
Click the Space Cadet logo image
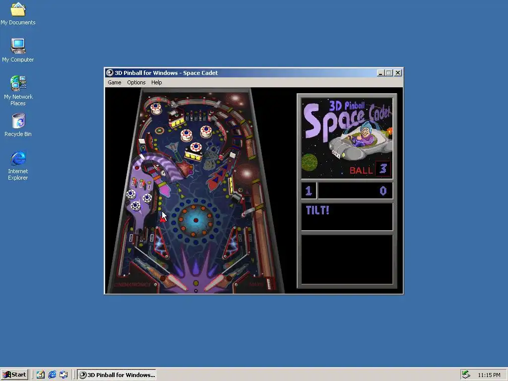[x=347, y=138]
